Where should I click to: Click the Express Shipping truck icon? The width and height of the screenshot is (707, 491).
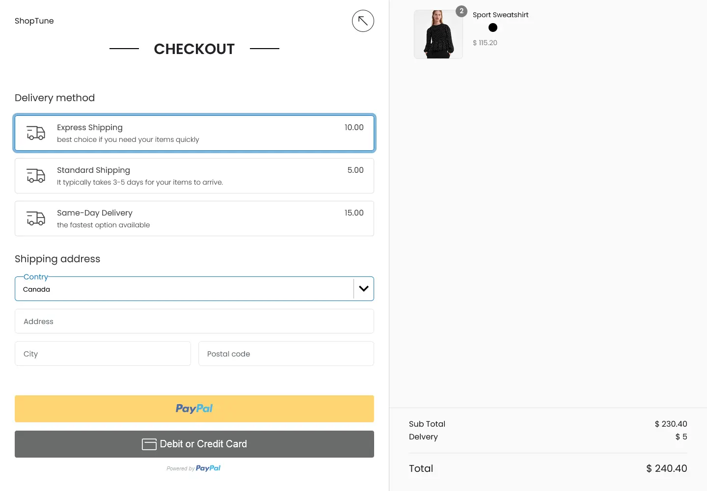(x=36, y=133)
